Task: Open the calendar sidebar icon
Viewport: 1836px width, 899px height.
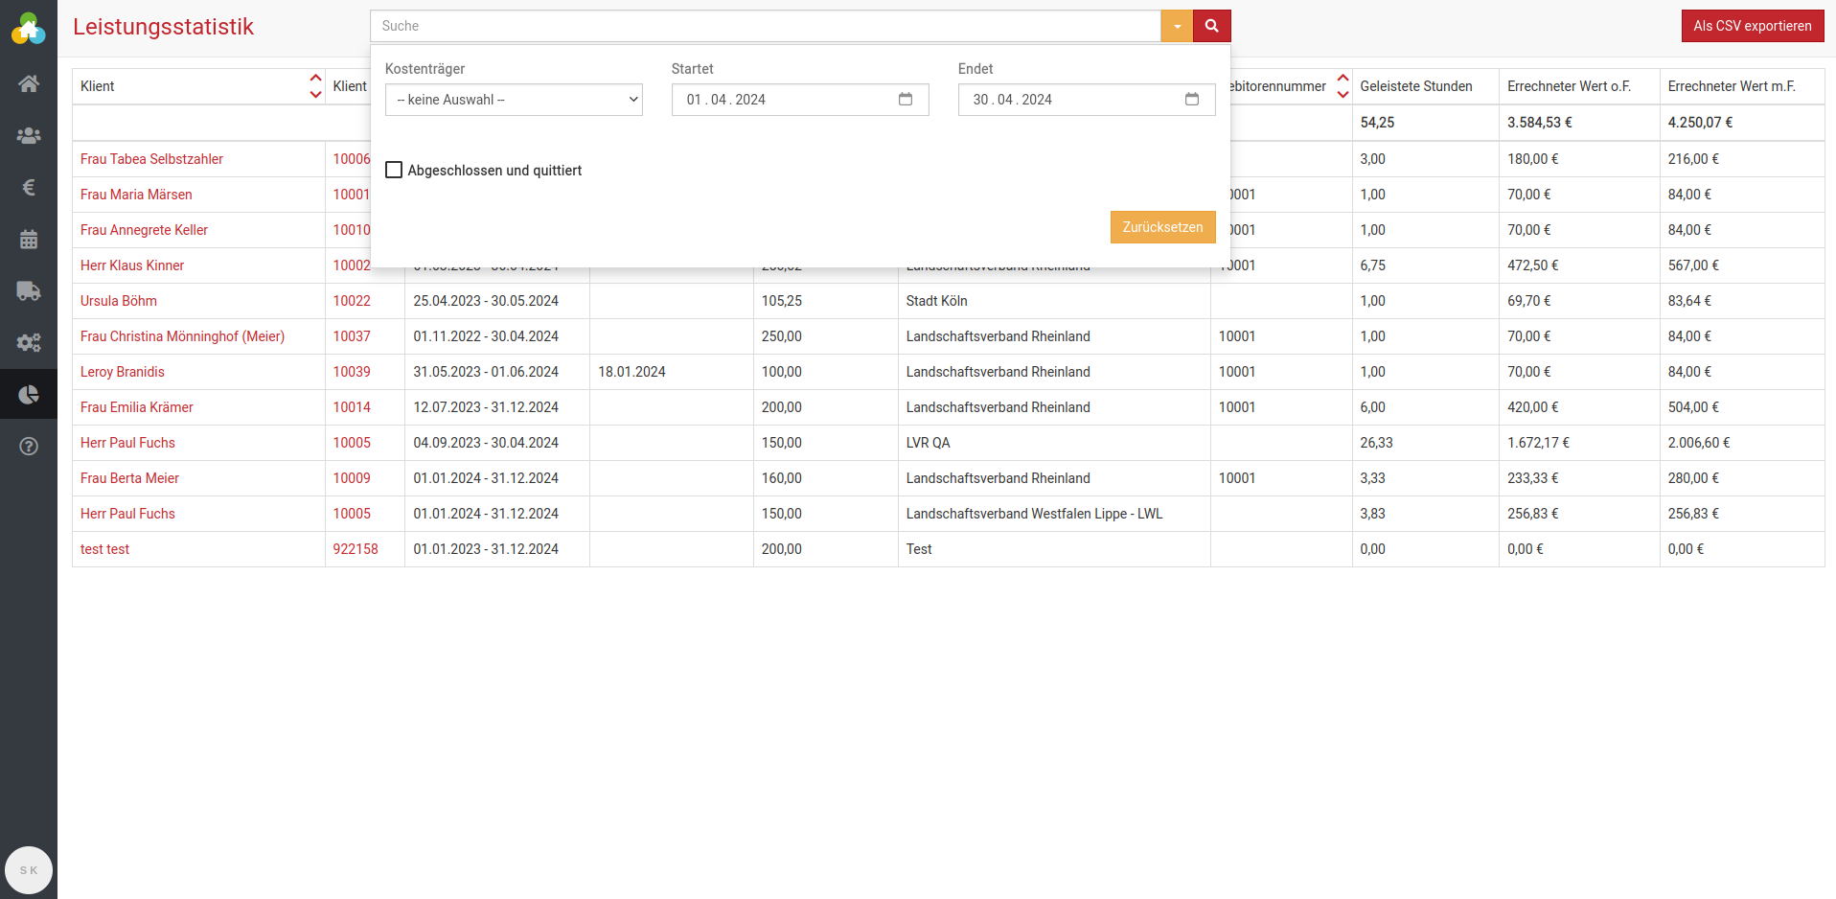Action: click(x=29, y=240)
